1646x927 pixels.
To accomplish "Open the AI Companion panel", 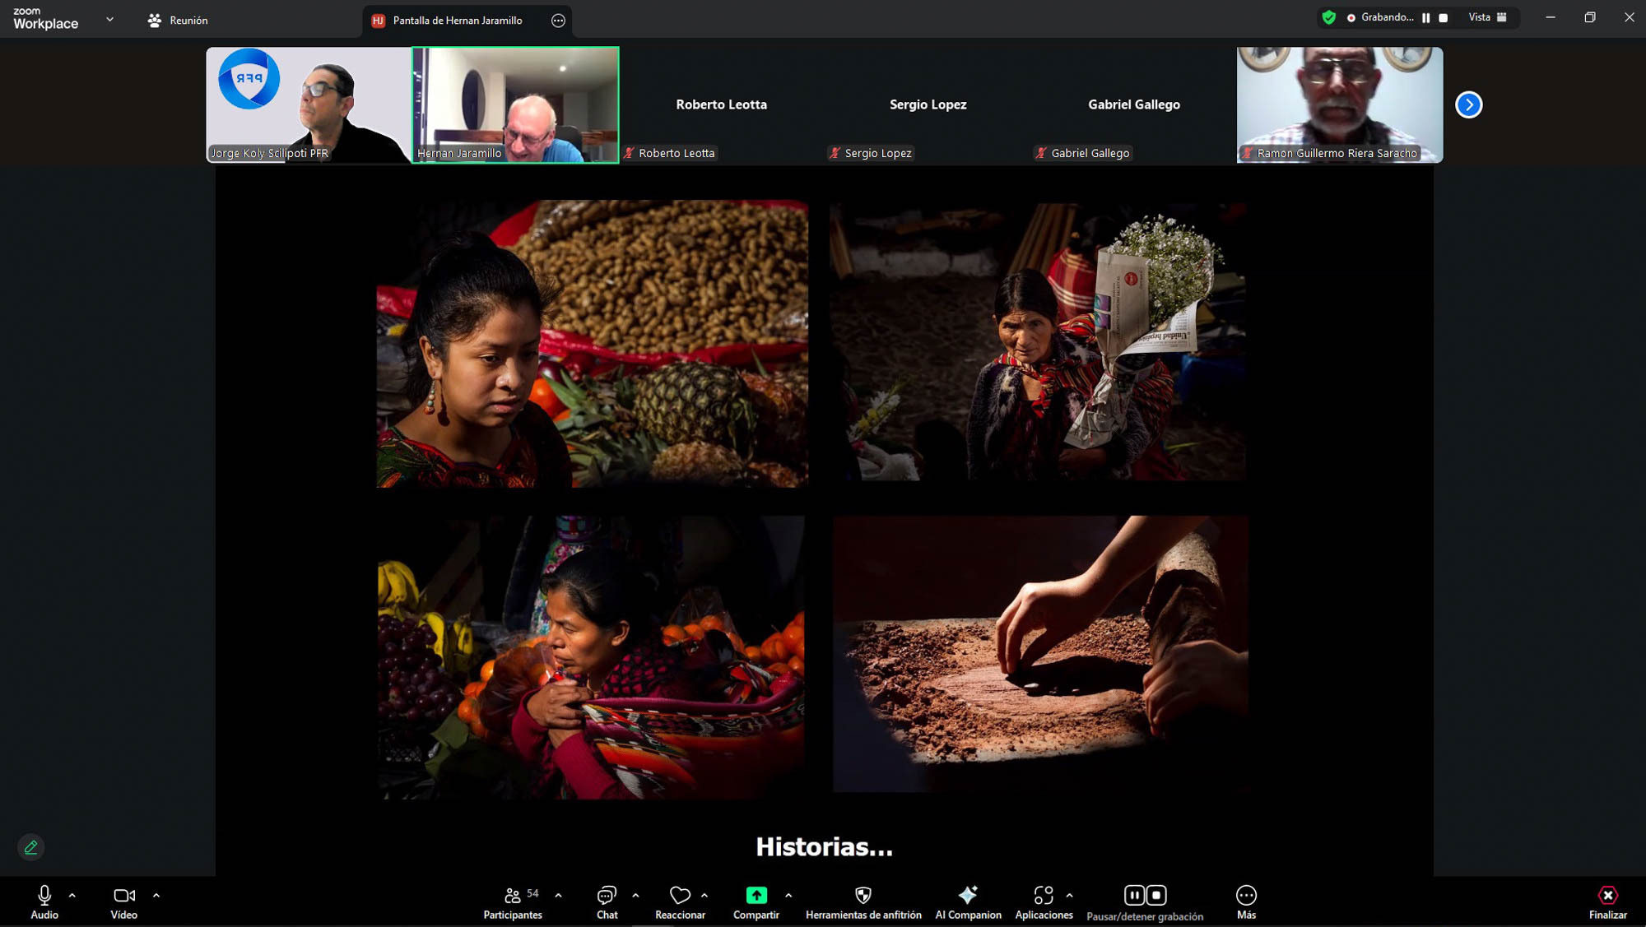I will tap(968, 896).
